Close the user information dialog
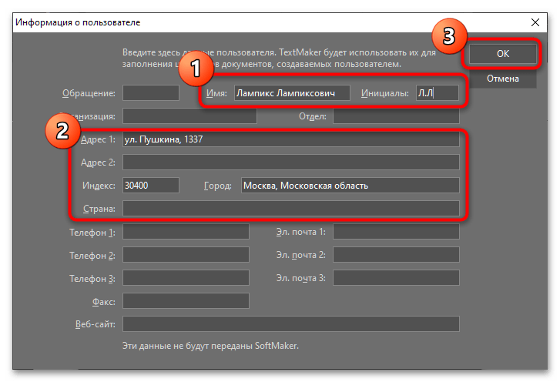The height and width of the screenshot is (382, 560). tap(535, 24)
